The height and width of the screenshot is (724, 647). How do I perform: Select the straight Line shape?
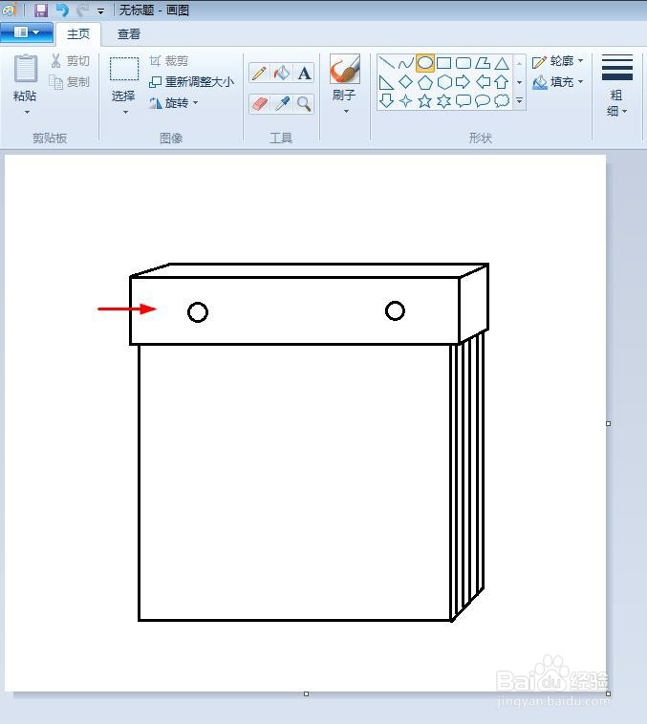pos(386,63)
